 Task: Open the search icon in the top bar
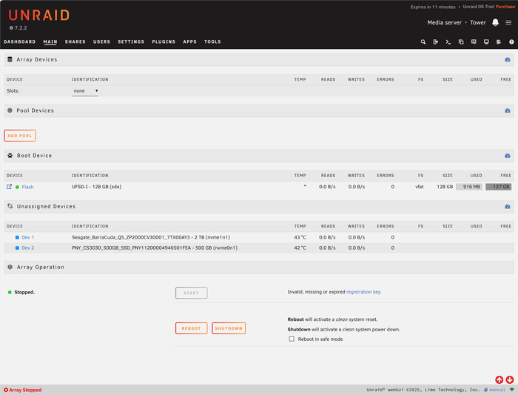click(x=423, y=42)
